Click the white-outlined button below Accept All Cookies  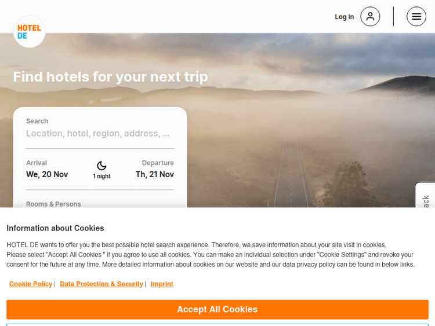click(x=217, y=324)
